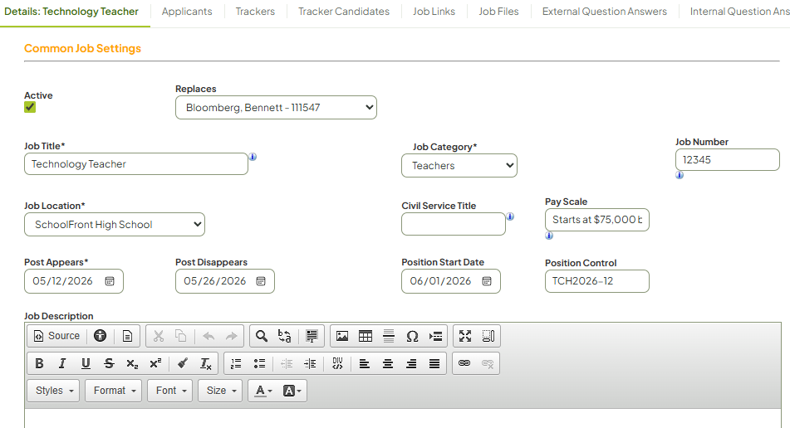Open the Replaces dropdown

[x=276, y=108]
